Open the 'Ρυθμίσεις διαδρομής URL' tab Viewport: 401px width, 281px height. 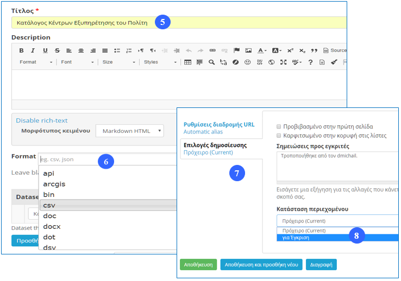[x=218, y=124]
